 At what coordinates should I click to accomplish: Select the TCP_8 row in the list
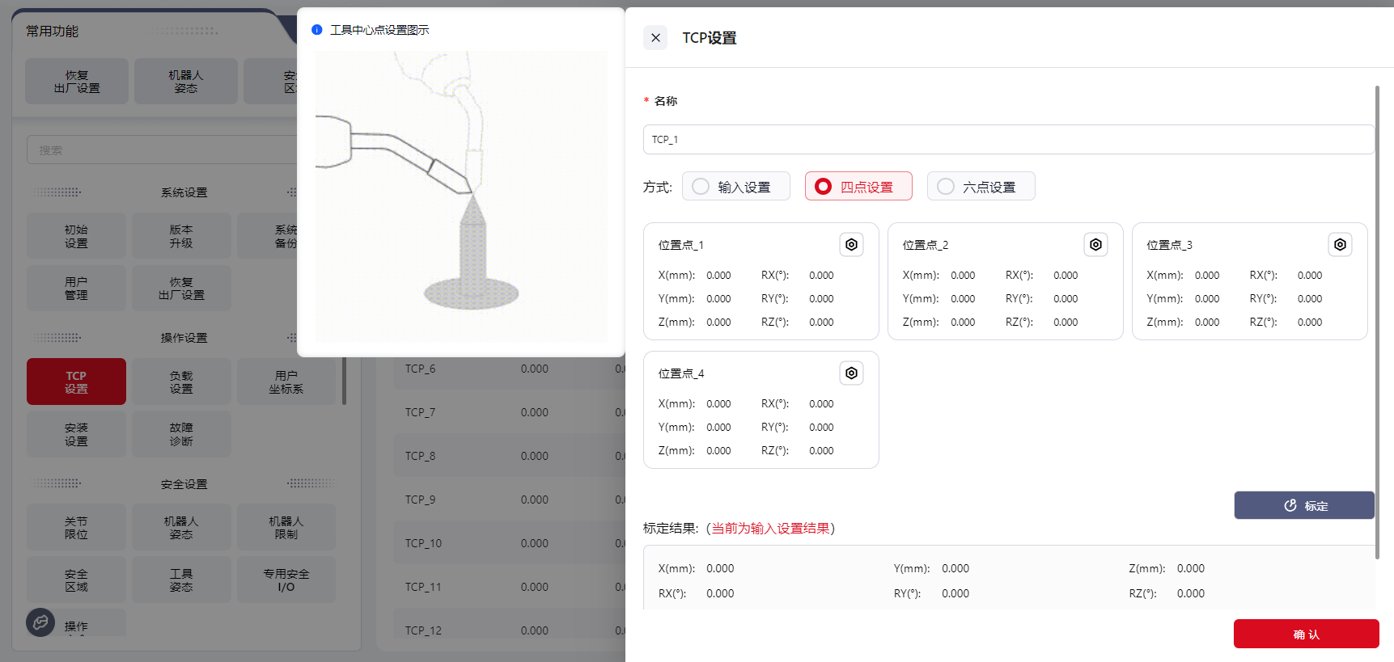502,456
